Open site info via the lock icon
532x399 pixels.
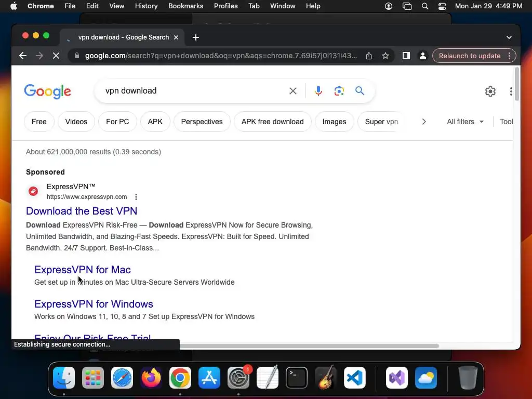point(77,56)
